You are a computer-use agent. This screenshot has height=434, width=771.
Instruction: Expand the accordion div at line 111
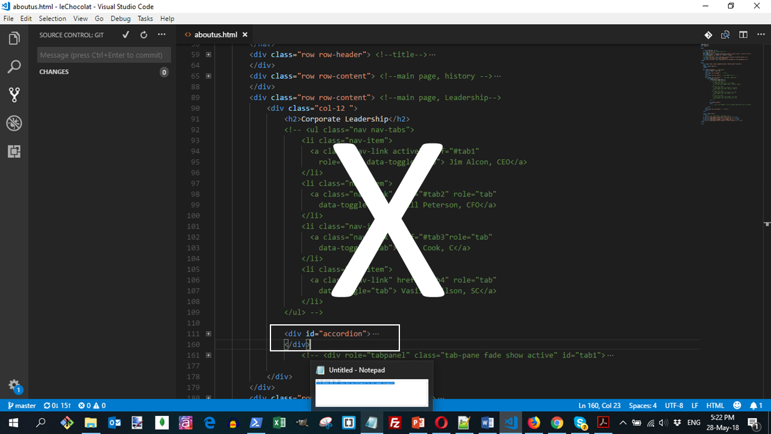point(208,333)
